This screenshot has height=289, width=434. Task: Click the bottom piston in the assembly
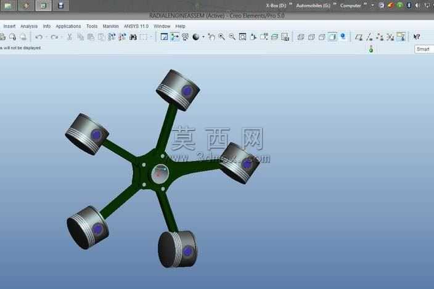(178, 249)
